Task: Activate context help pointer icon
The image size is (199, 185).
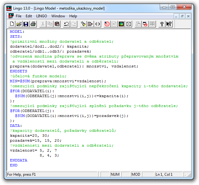Action: [169, 24]
